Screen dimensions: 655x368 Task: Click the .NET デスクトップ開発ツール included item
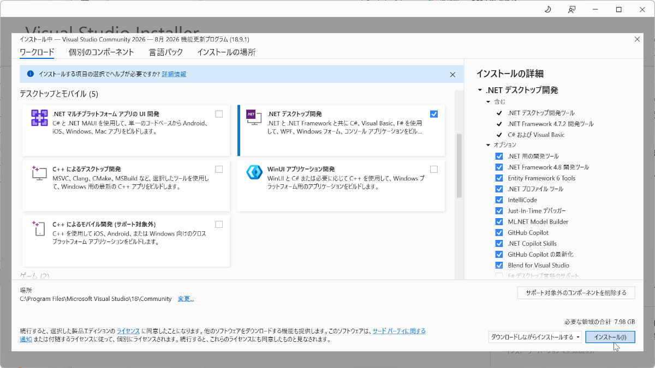(541, 113)
